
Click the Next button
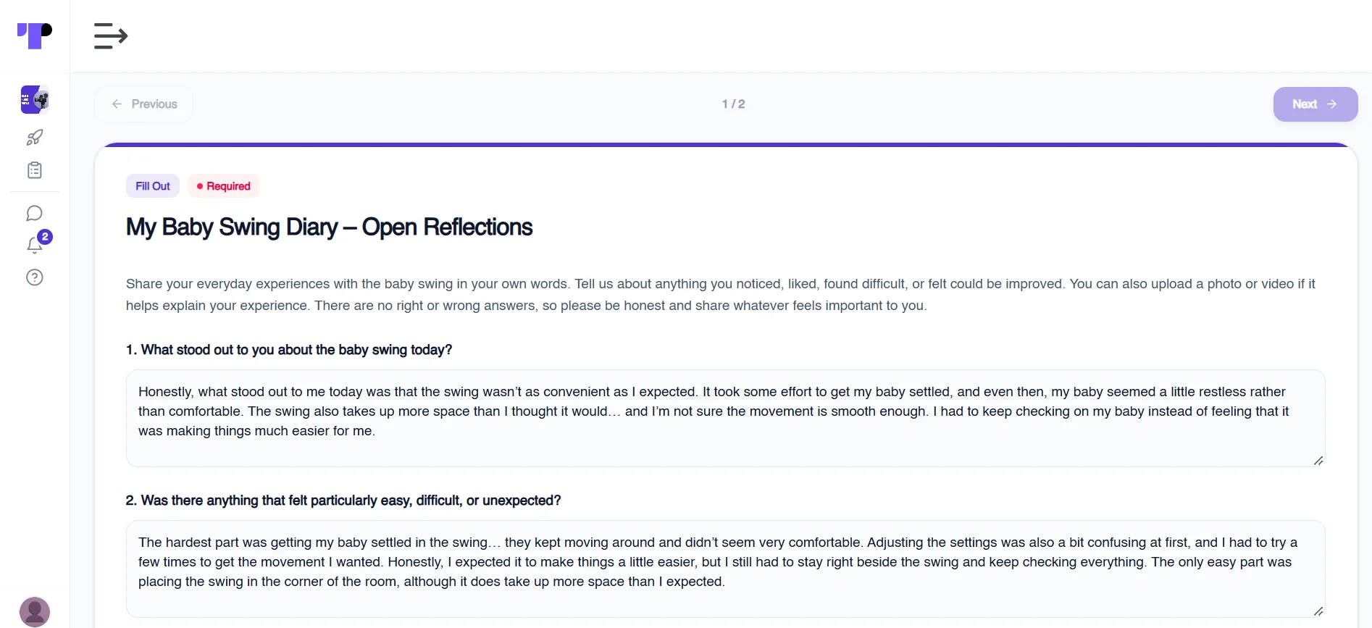tap(1315, 104)
